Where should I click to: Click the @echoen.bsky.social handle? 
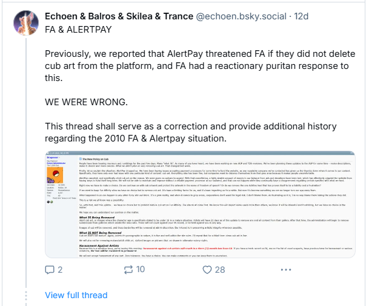pos(242,17)
